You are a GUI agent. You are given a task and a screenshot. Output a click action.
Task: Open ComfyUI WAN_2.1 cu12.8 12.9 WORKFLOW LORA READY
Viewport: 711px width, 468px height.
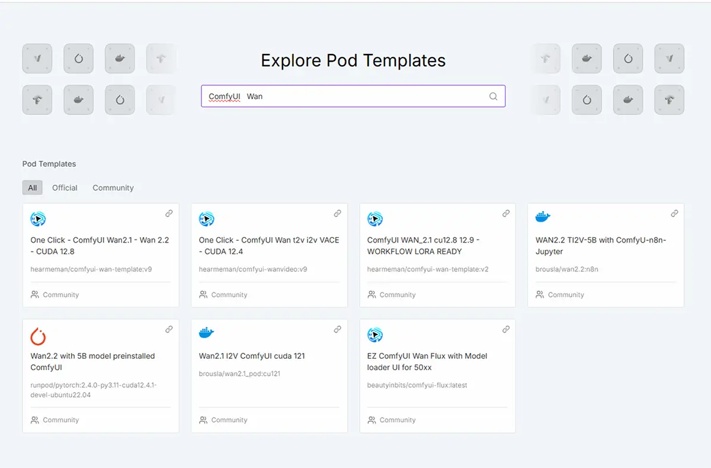[424, 246]
